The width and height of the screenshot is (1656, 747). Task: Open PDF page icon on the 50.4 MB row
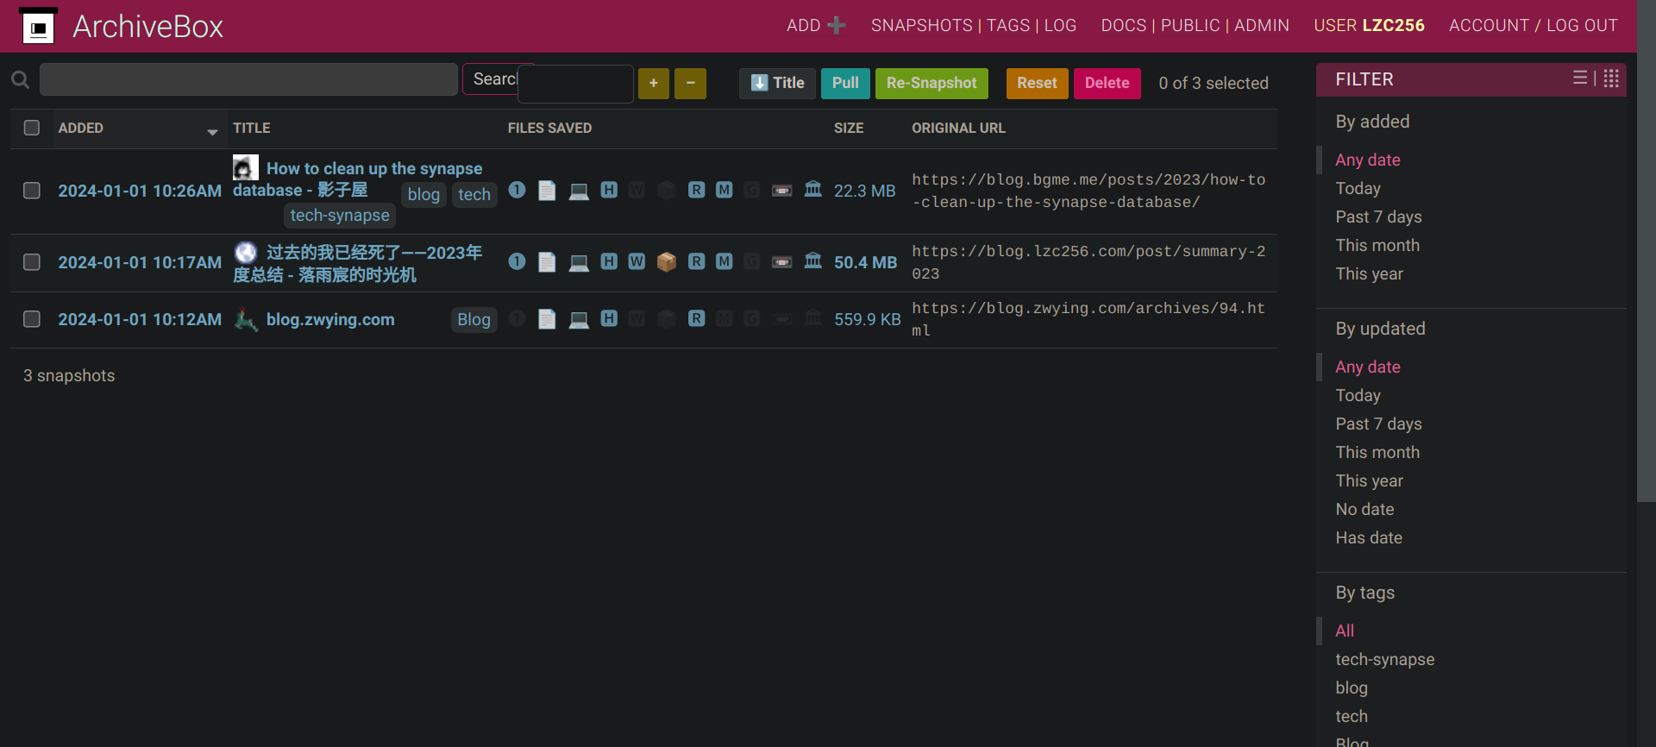pos(547,261)
